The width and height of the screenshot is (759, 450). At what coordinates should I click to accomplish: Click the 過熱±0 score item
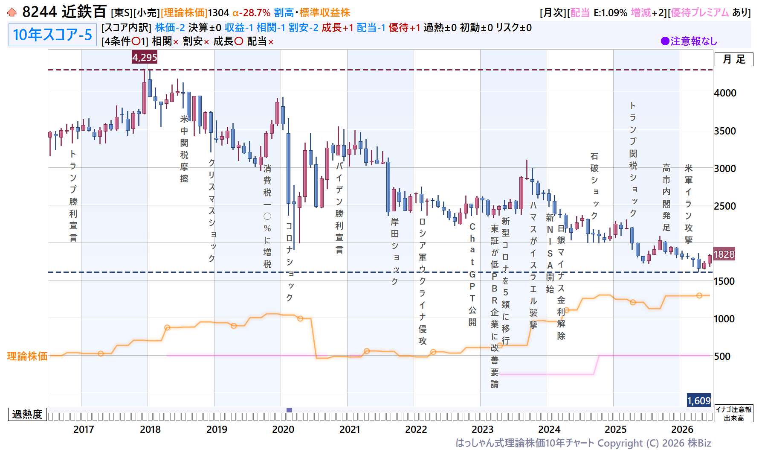440,28
